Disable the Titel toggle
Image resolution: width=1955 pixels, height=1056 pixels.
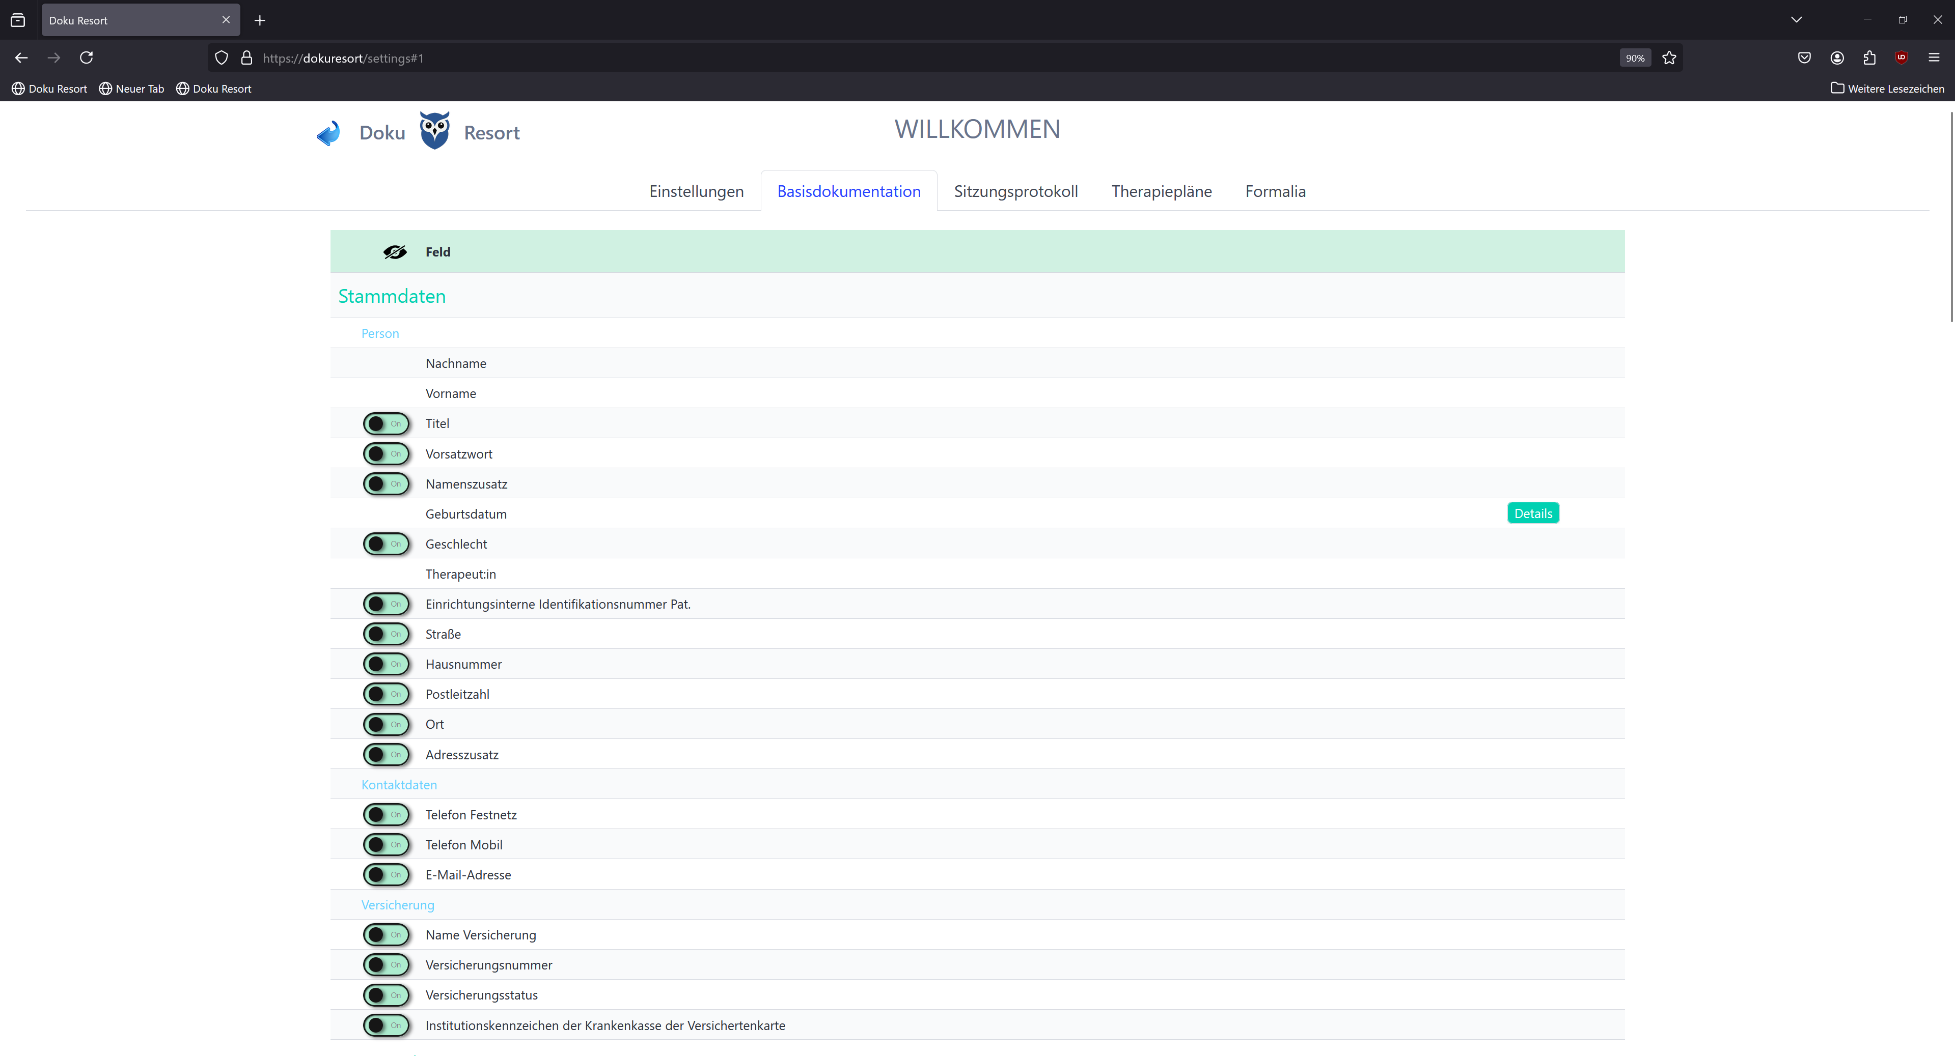(x=387, y=423)
